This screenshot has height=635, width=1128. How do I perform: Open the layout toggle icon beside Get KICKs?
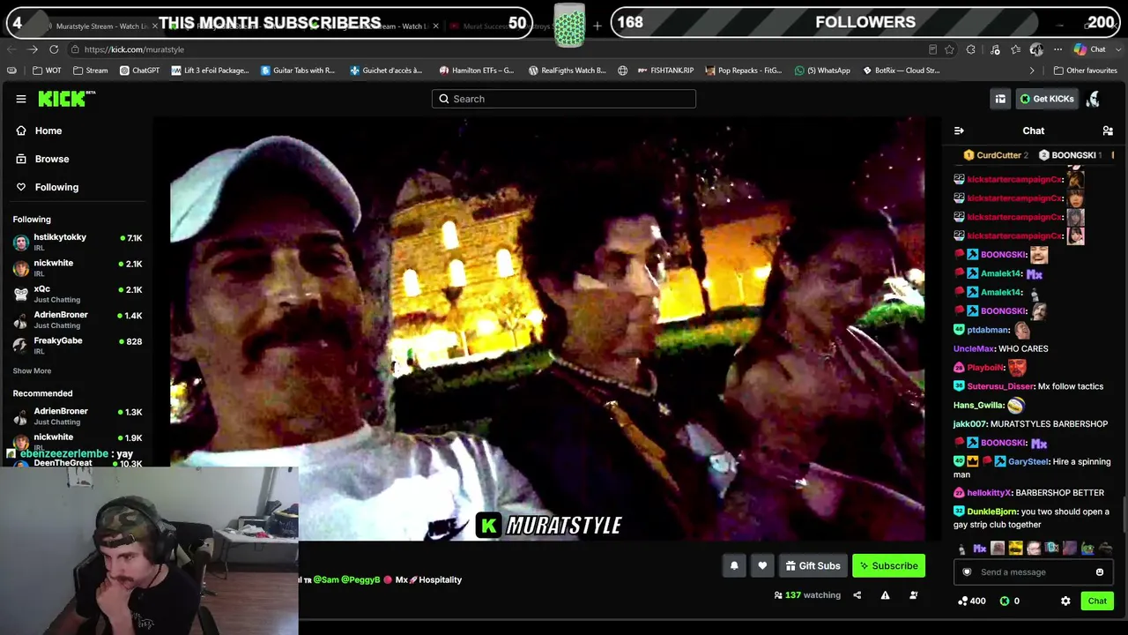1000,99
